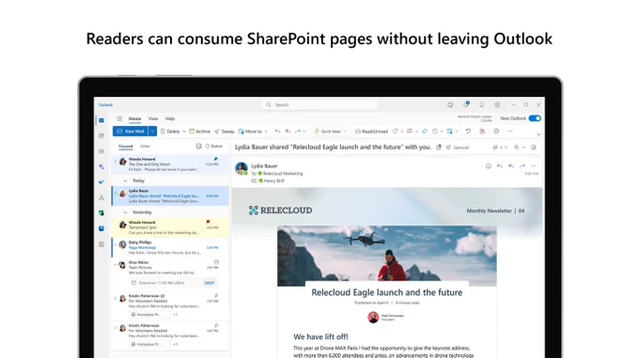Click the meet now chat icon in title bar
The image size is (639, 358).
click(450, 104)
